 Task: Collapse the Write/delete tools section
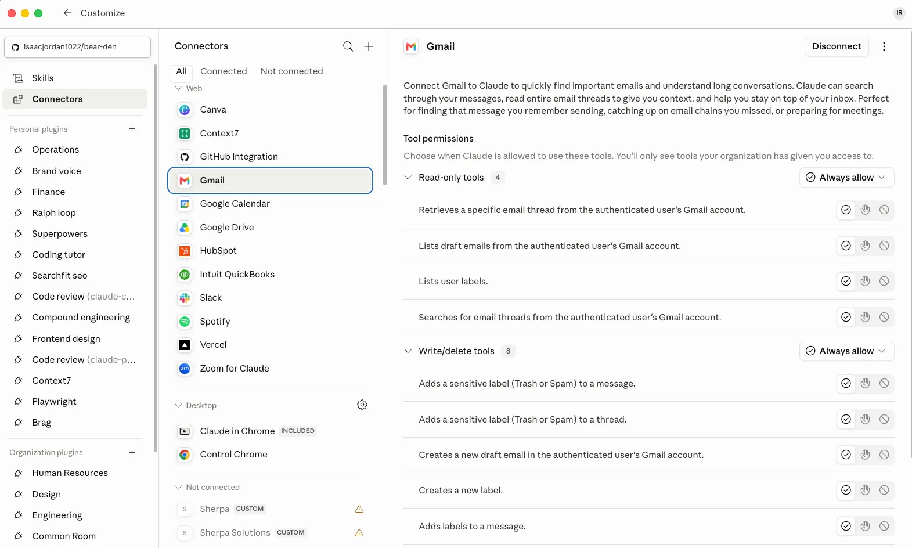click(x=408, y=351)
